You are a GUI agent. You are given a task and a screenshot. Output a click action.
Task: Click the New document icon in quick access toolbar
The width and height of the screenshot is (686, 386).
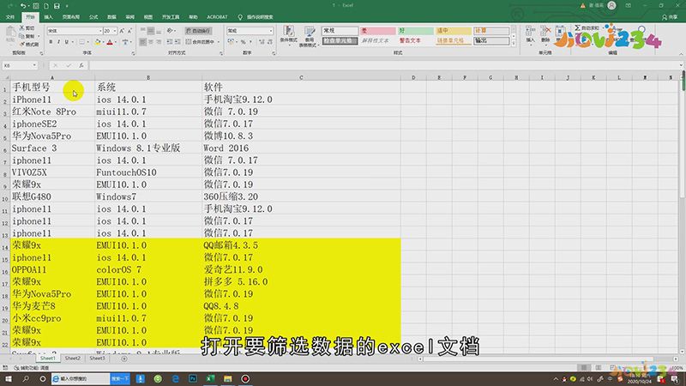(x=46, y=6)
